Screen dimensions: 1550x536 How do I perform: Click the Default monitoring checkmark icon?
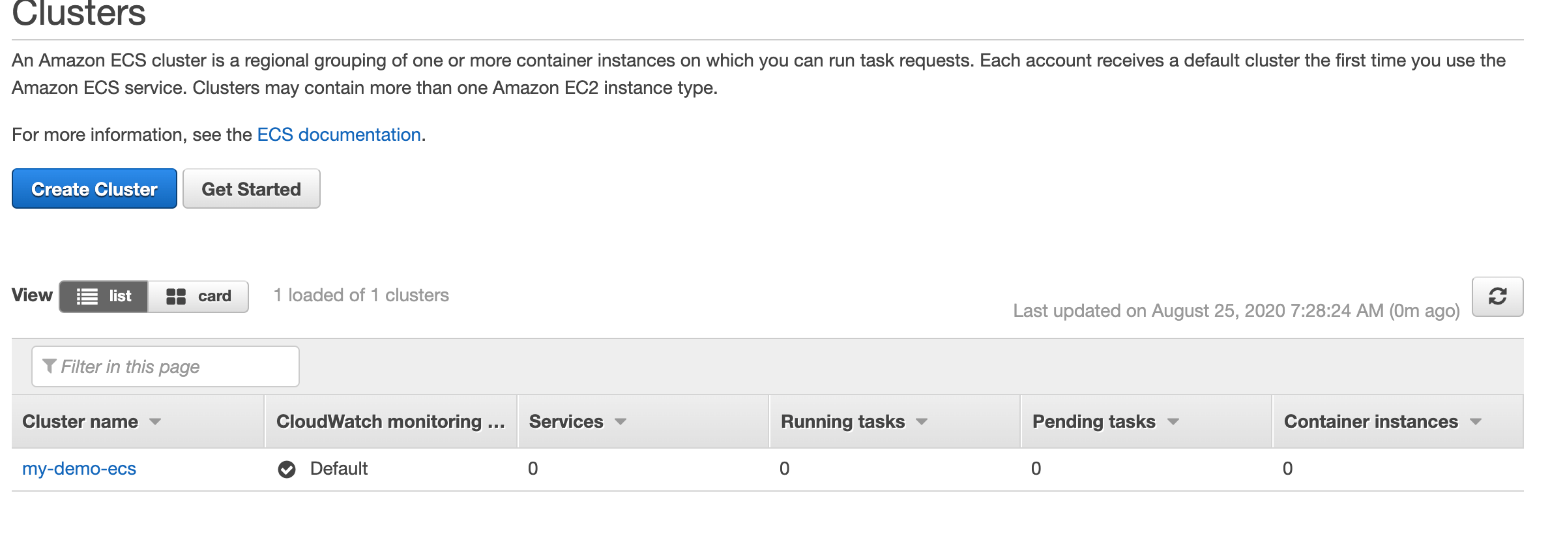coord(288,468)
